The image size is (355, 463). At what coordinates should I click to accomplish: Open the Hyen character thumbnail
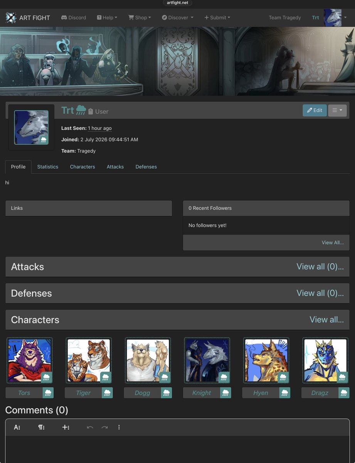click(266, 361)
